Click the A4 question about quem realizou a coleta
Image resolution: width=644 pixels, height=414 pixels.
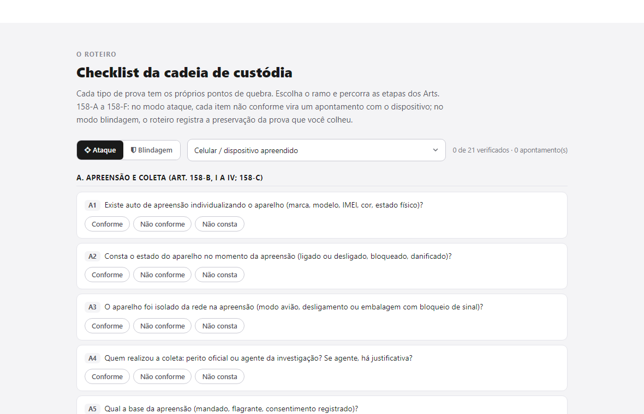(x=258, y=358)
